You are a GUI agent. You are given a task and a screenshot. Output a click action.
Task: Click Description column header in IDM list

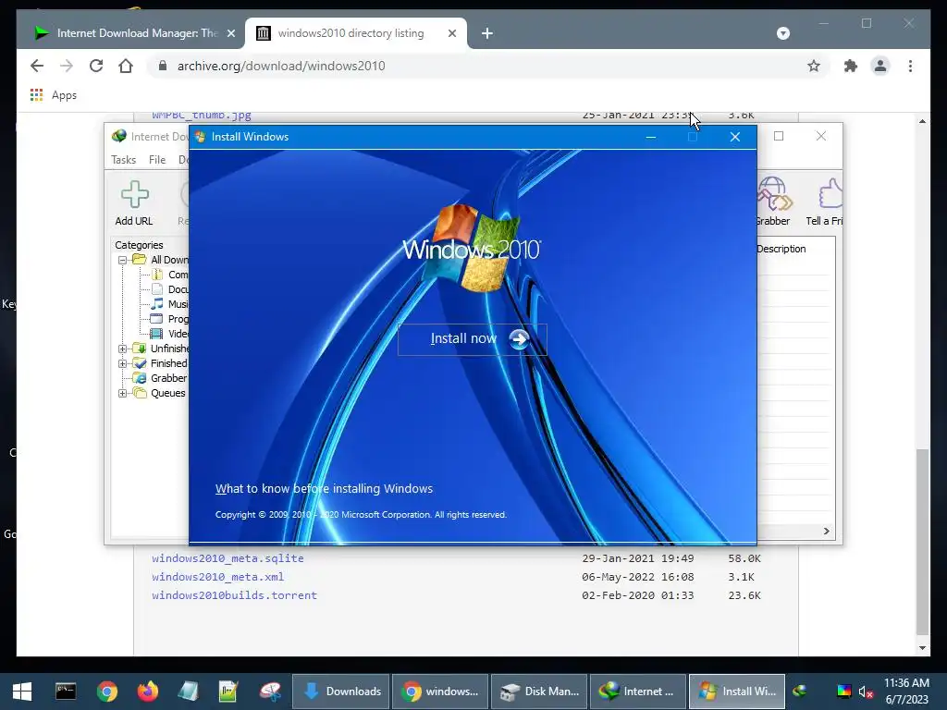781,249
